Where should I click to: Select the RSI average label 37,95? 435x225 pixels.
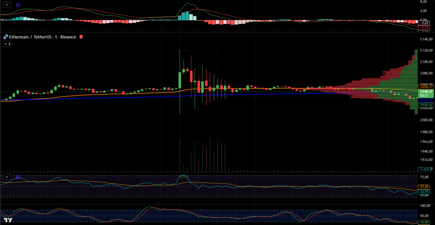click(424, 187)
